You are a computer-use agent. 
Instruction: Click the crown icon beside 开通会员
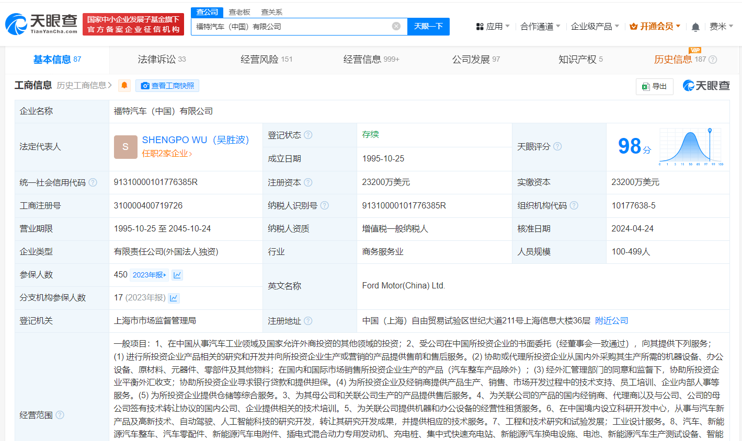coord(634,26)
